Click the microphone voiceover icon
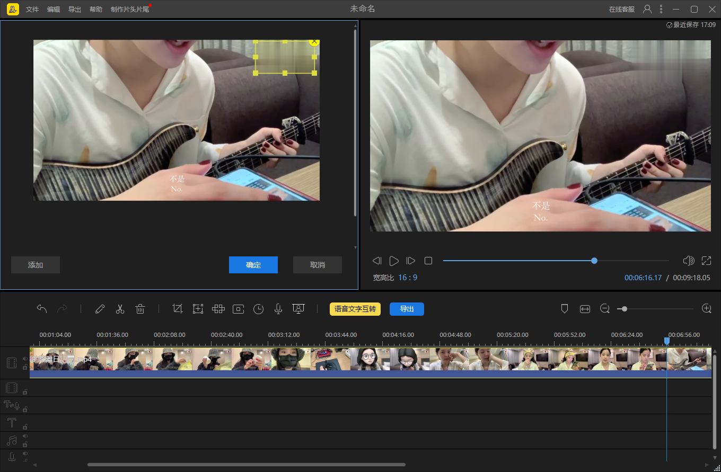721x472 pixels. point(278,309)
